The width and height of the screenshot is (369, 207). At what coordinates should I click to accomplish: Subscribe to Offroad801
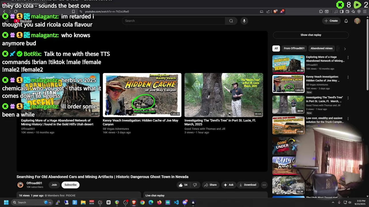[70, 185]
